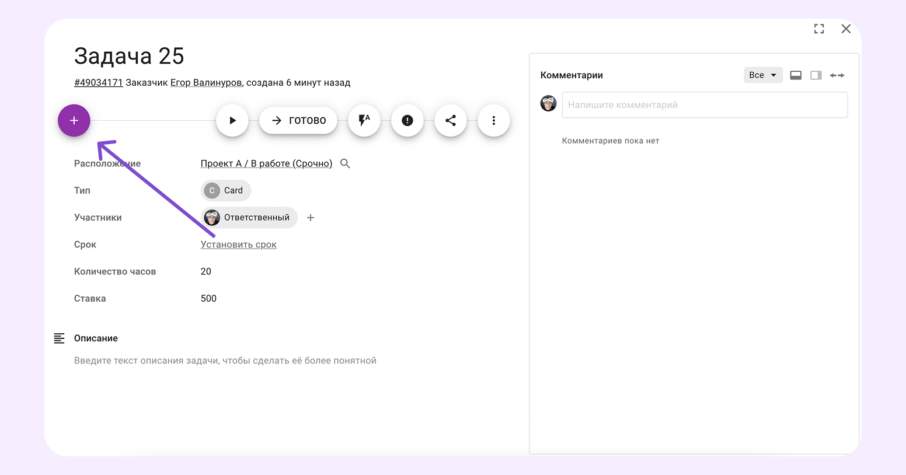Click the search icon beside project location
Screen dimensions: 906x475
click(x=345, y=163)
